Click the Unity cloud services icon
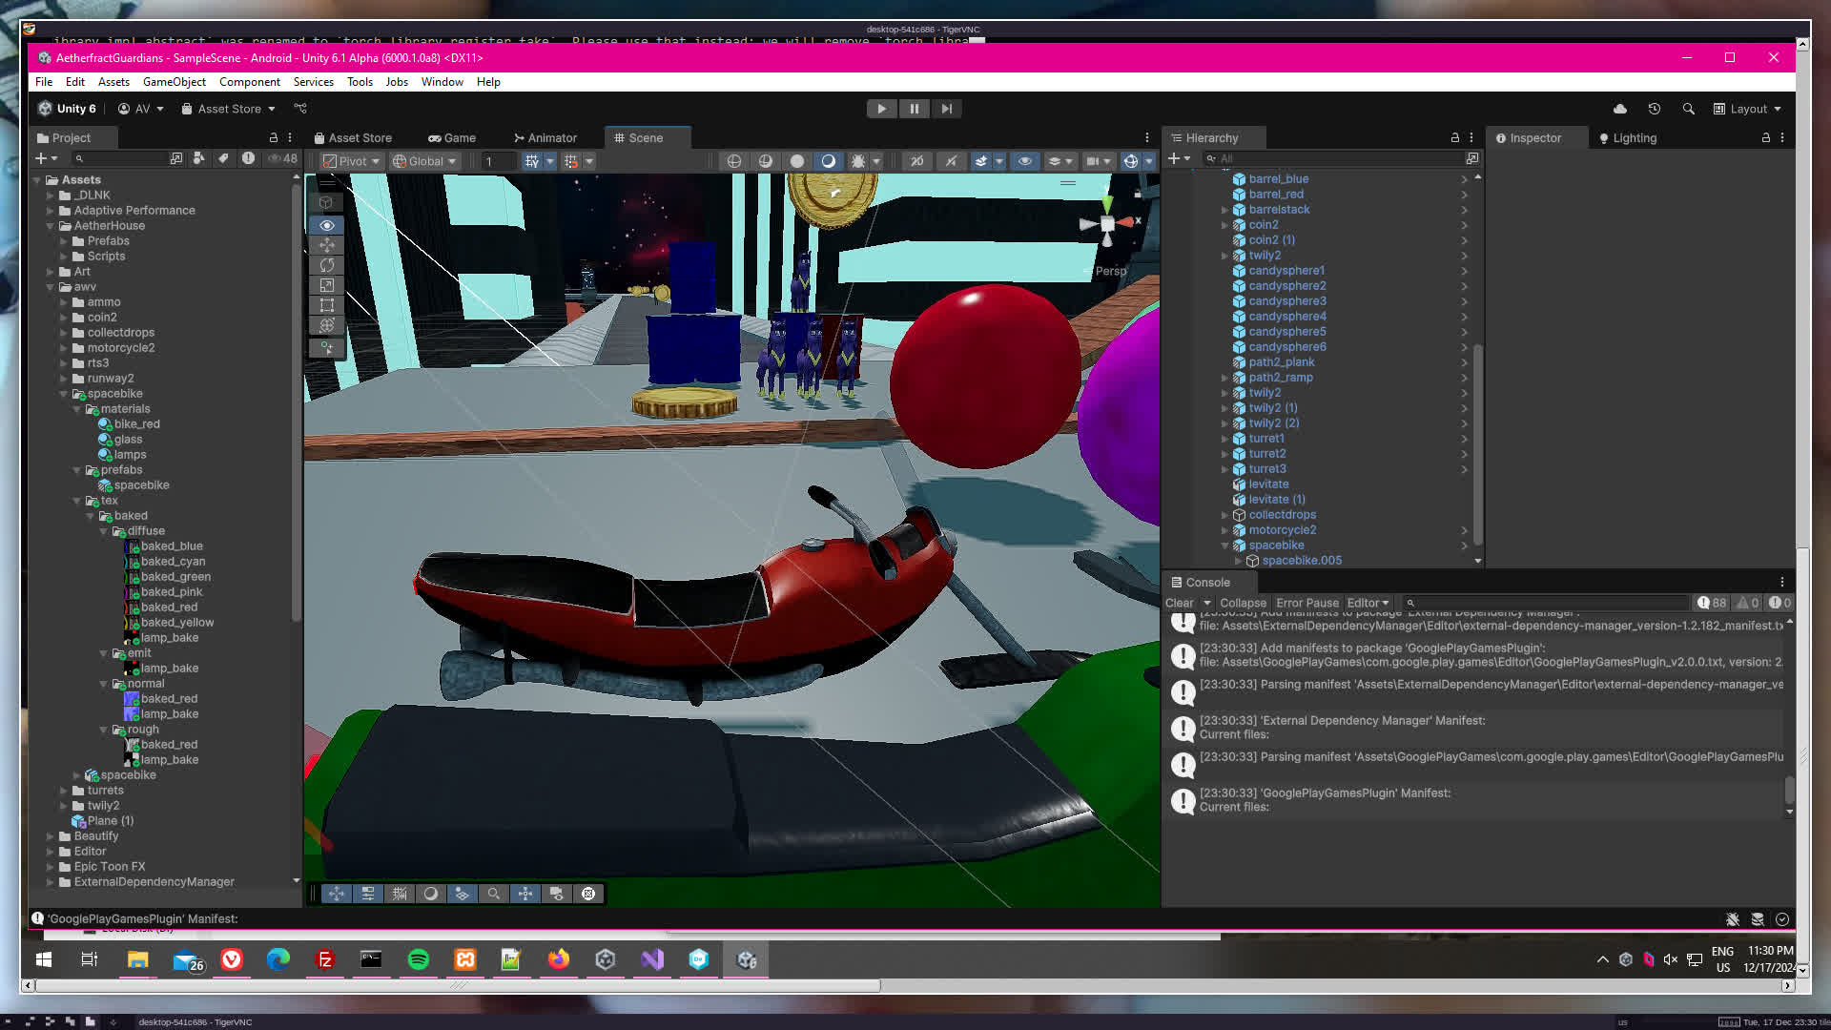The height and width of the screenshot is (1030, 1831). 1619,109
